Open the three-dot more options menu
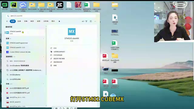Image resolution: width=194 pixels, height=109 pixels. [95, 21]
